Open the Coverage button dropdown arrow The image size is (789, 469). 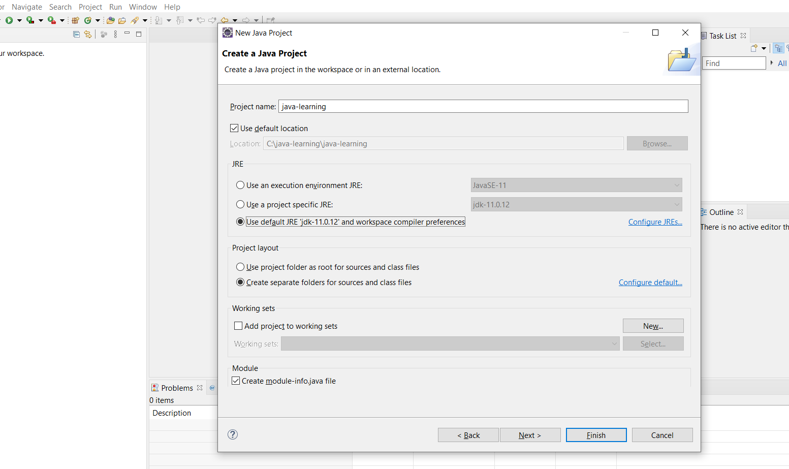(x=41, y=20)
